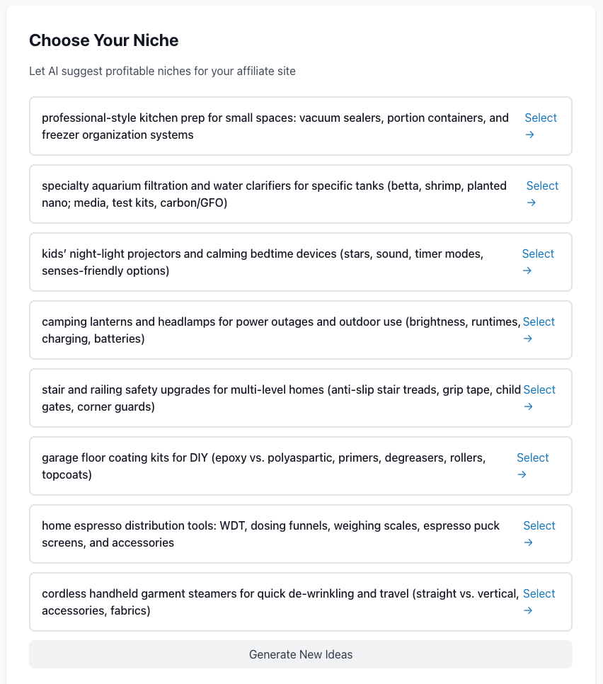The height and width of the screenshot is (684, 603).
Task: Click arrow icon for aquarium filtration niche
Action: click(531, 203)
